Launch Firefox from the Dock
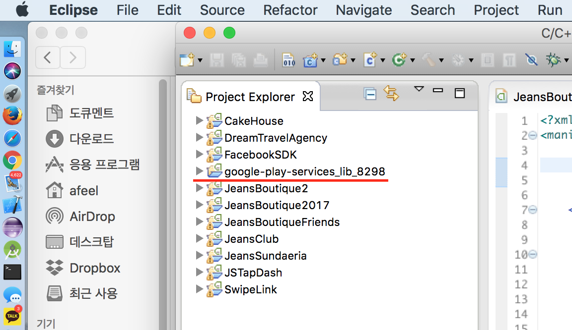 12,116
